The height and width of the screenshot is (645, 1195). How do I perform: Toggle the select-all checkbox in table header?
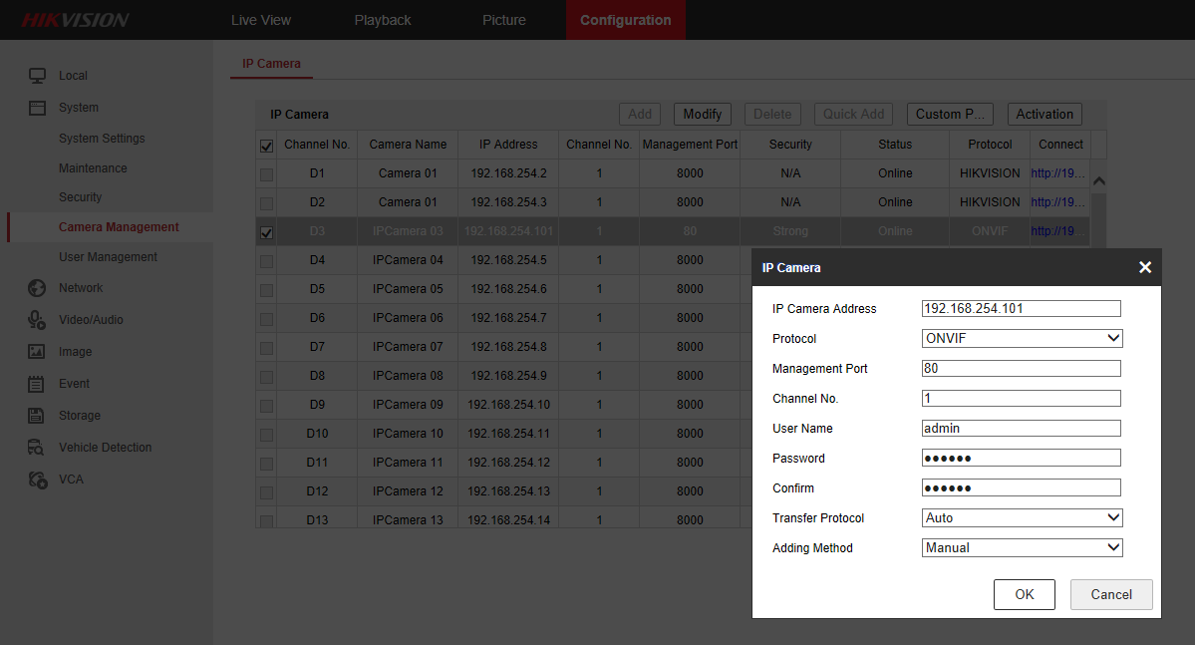coord(266,146)
